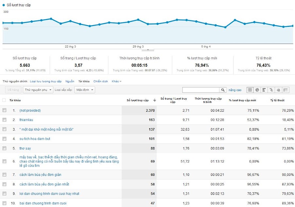This screenshot has width=295, height=207.
Task: Select checkbox for cách làm bùa yêu đơn giản
Action: click(4, 175)
